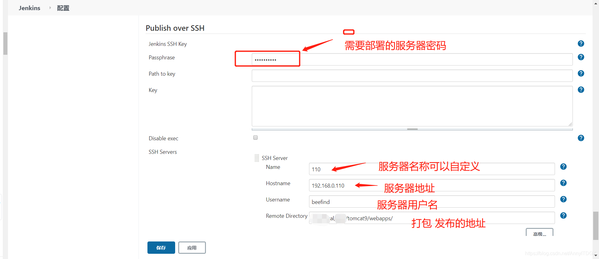Image resolution: width=599 pixels, height=259 pixels.
Task: Click the SSH Servers label
Action: (x=163, y=152)
